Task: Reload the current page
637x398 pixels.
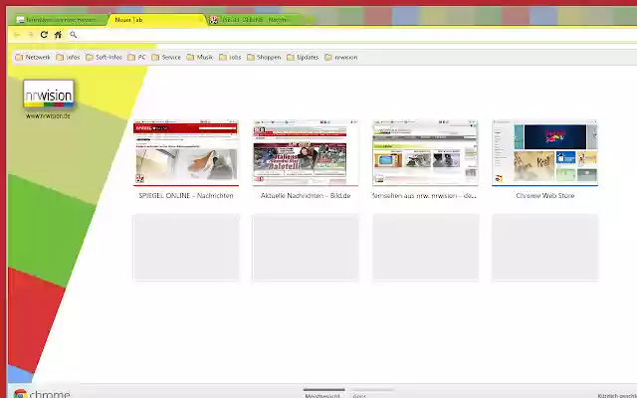Action: click(x=45, y=35)
